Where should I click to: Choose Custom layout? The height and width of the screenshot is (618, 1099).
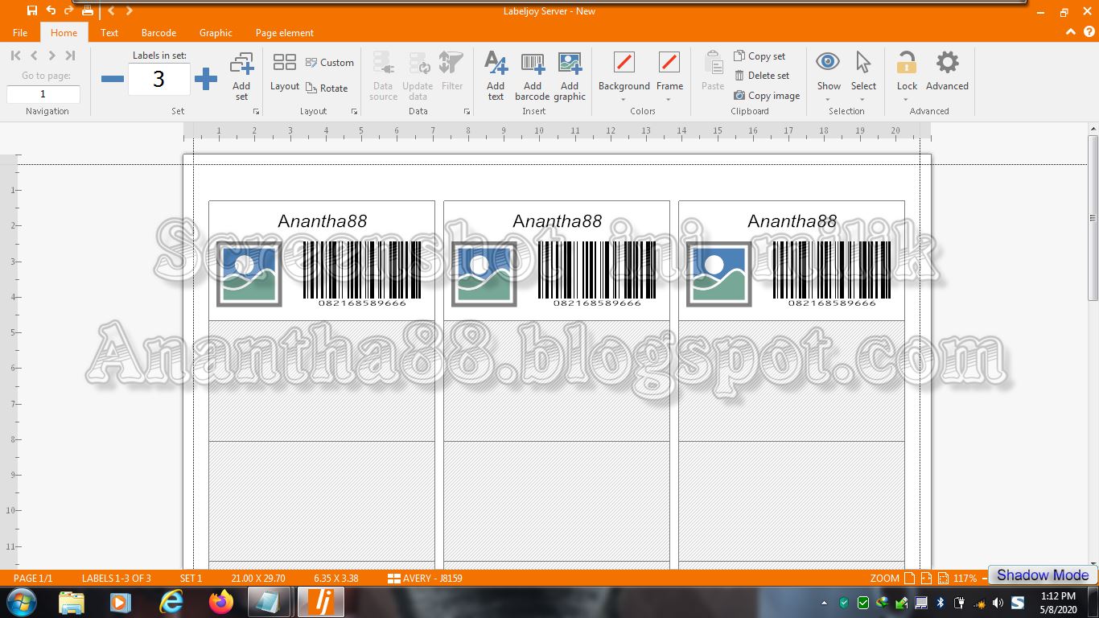click(x=330, y=63)
